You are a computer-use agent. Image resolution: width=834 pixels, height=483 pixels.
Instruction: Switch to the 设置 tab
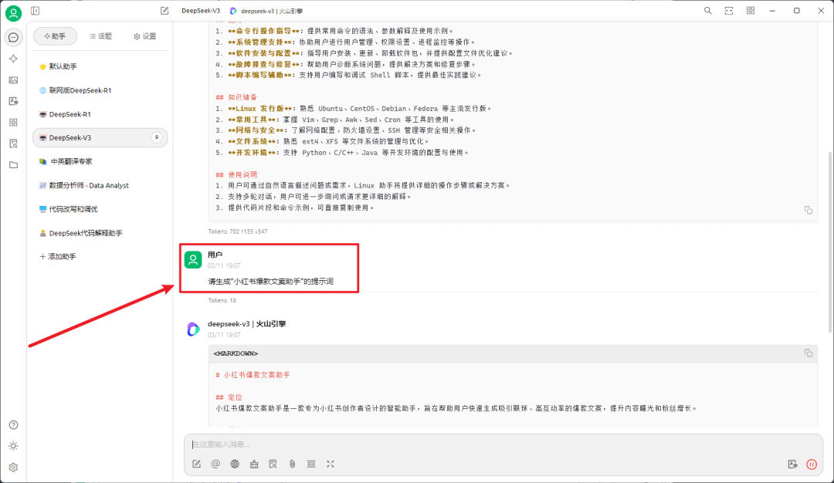click(x=145, y=36)
